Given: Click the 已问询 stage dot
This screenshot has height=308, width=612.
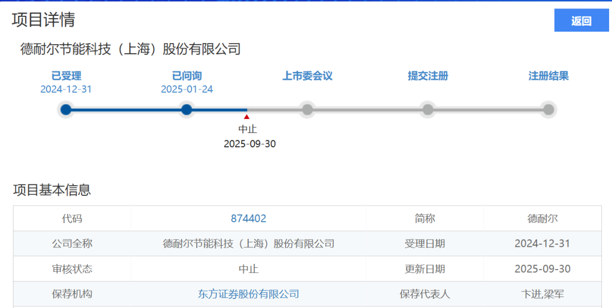Looking at the screenshot, I should click(187, 110).
